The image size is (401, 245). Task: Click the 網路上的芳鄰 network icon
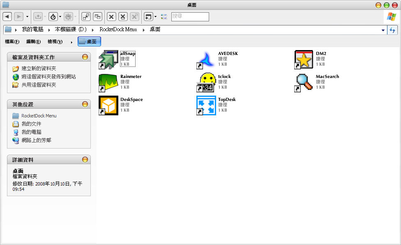[x=16, y=140]
